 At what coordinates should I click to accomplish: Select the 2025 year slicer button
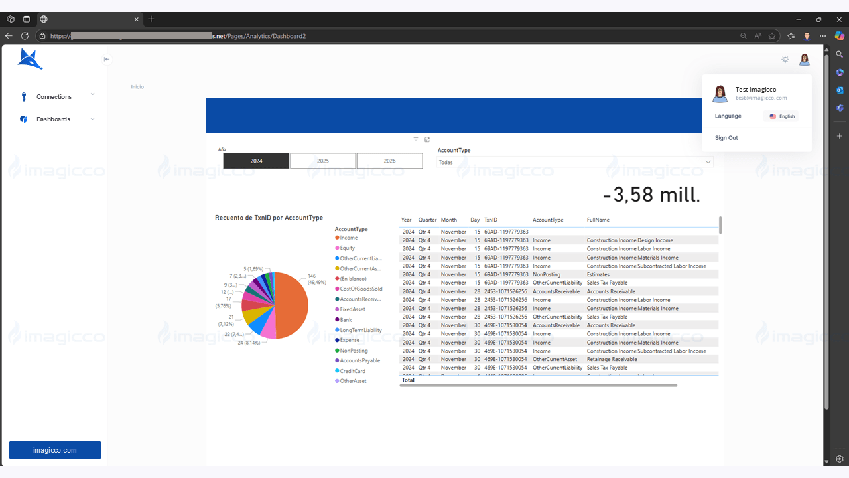(x=323, y=161)
